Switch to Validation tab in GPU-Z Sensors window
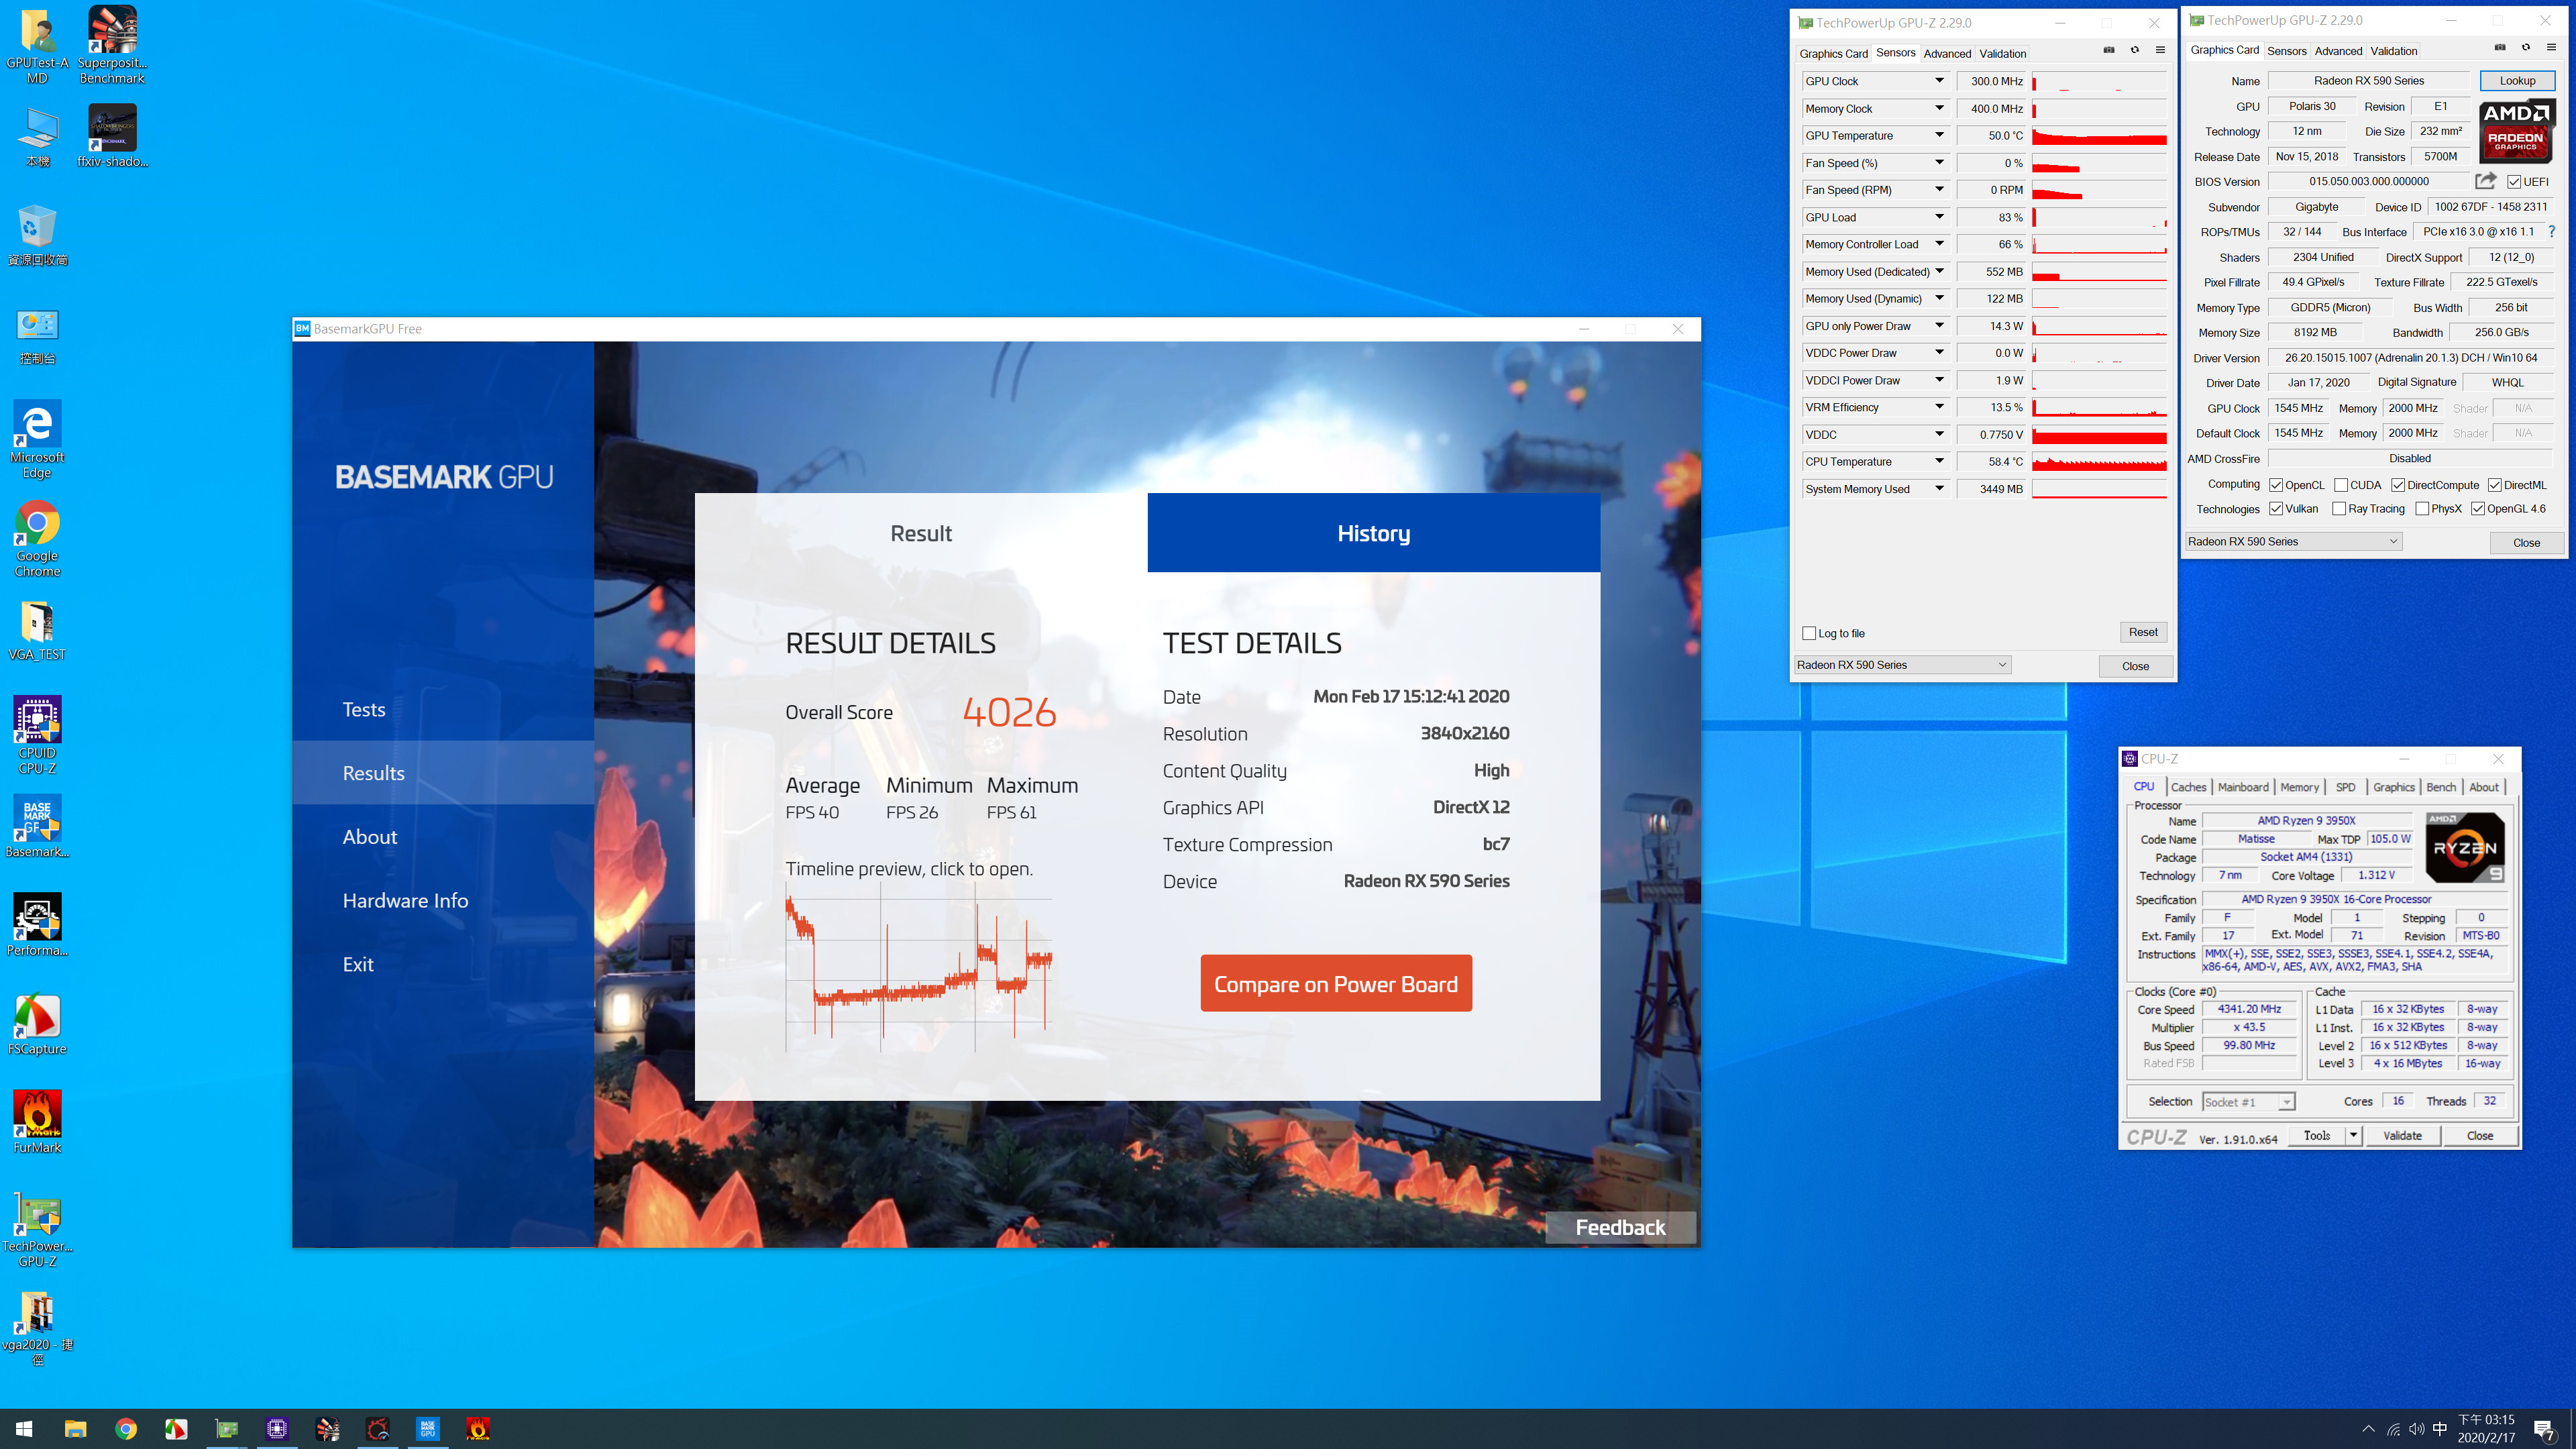This screenshot has width=2576, height=1449. (x=2003, y=54)
